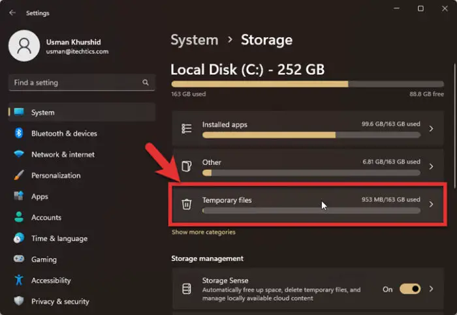
Task: Go to Network & internet settings
Action: click(82, 155)
